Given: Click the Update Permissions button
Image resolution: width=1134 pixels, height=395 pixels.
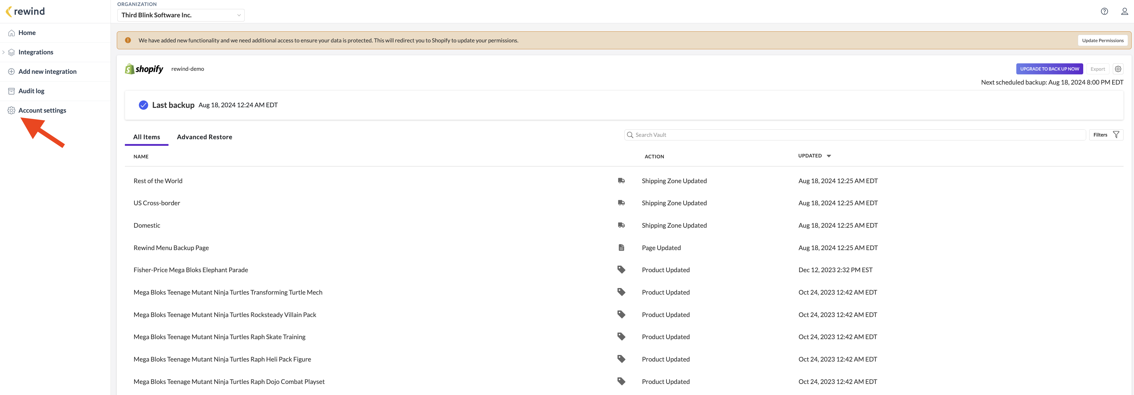Looking at the screenshot, I should (1103, 41).
